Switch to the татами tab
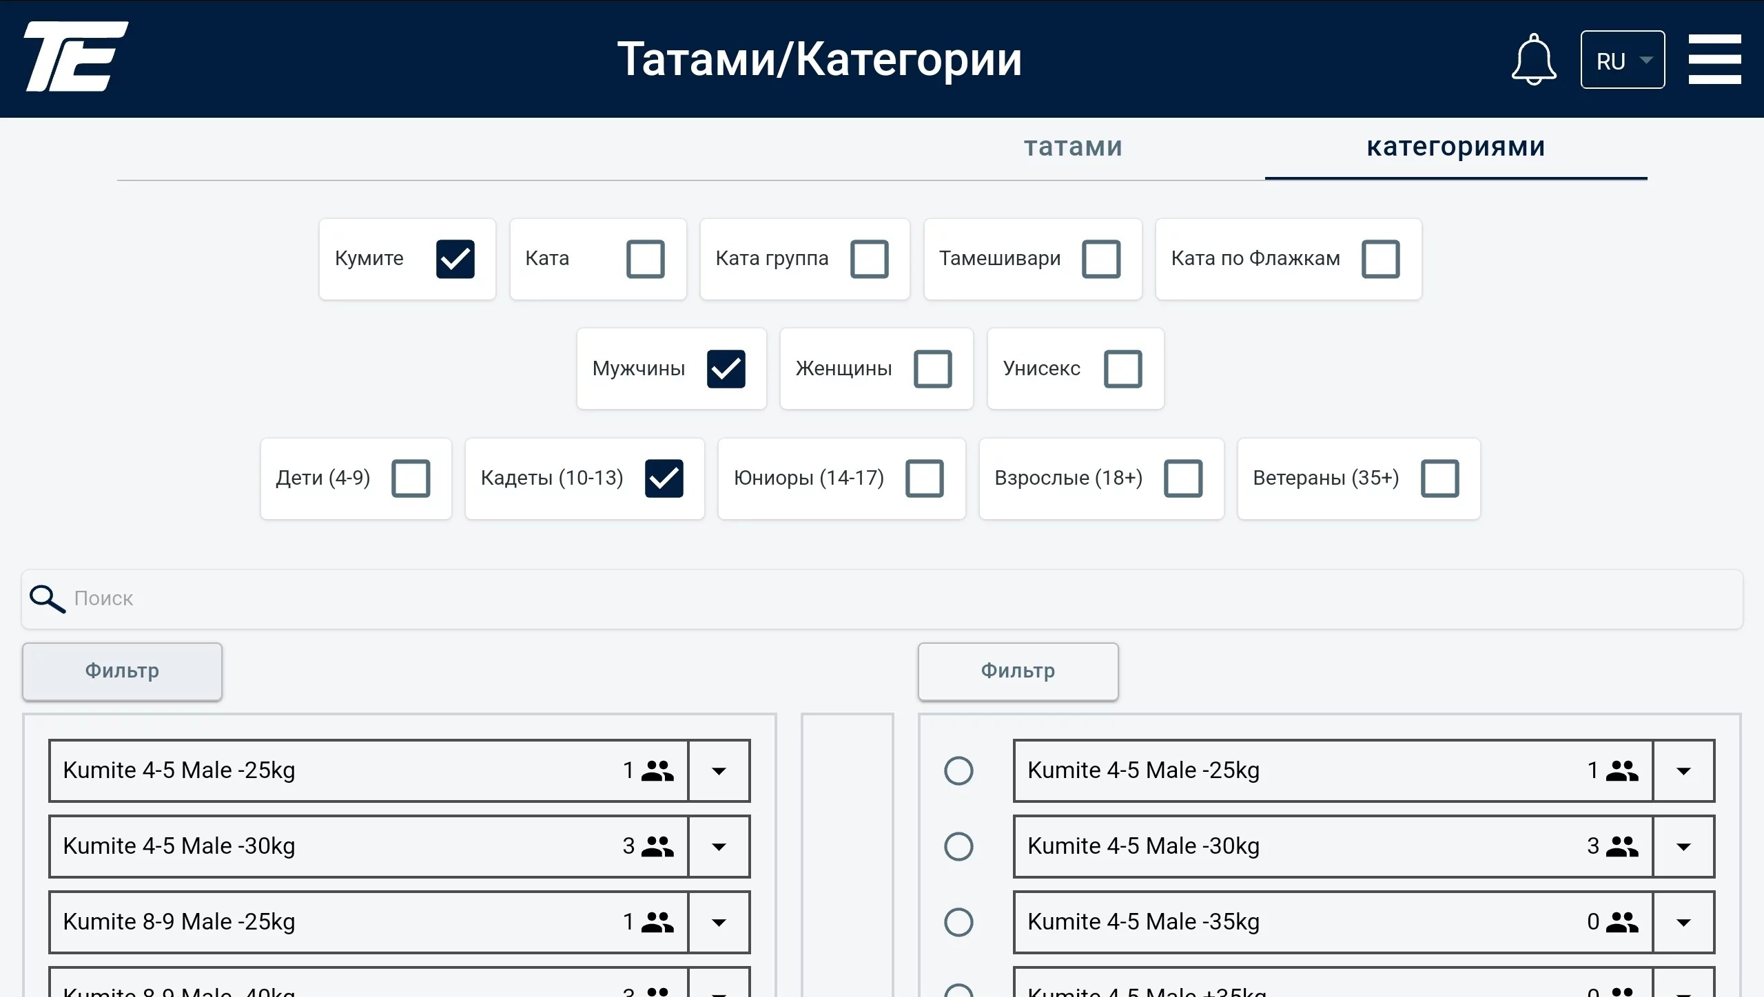Viewport: 1764px width, 997px height. [1074, 147]
